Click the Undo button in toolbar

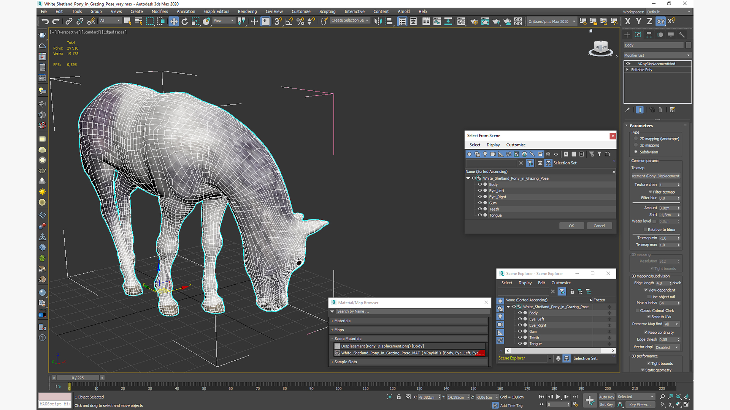pyautogui.click(x=45, y=21)
